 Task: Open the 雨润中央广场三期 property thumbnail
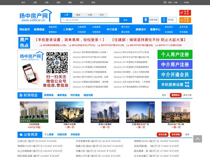176,112
